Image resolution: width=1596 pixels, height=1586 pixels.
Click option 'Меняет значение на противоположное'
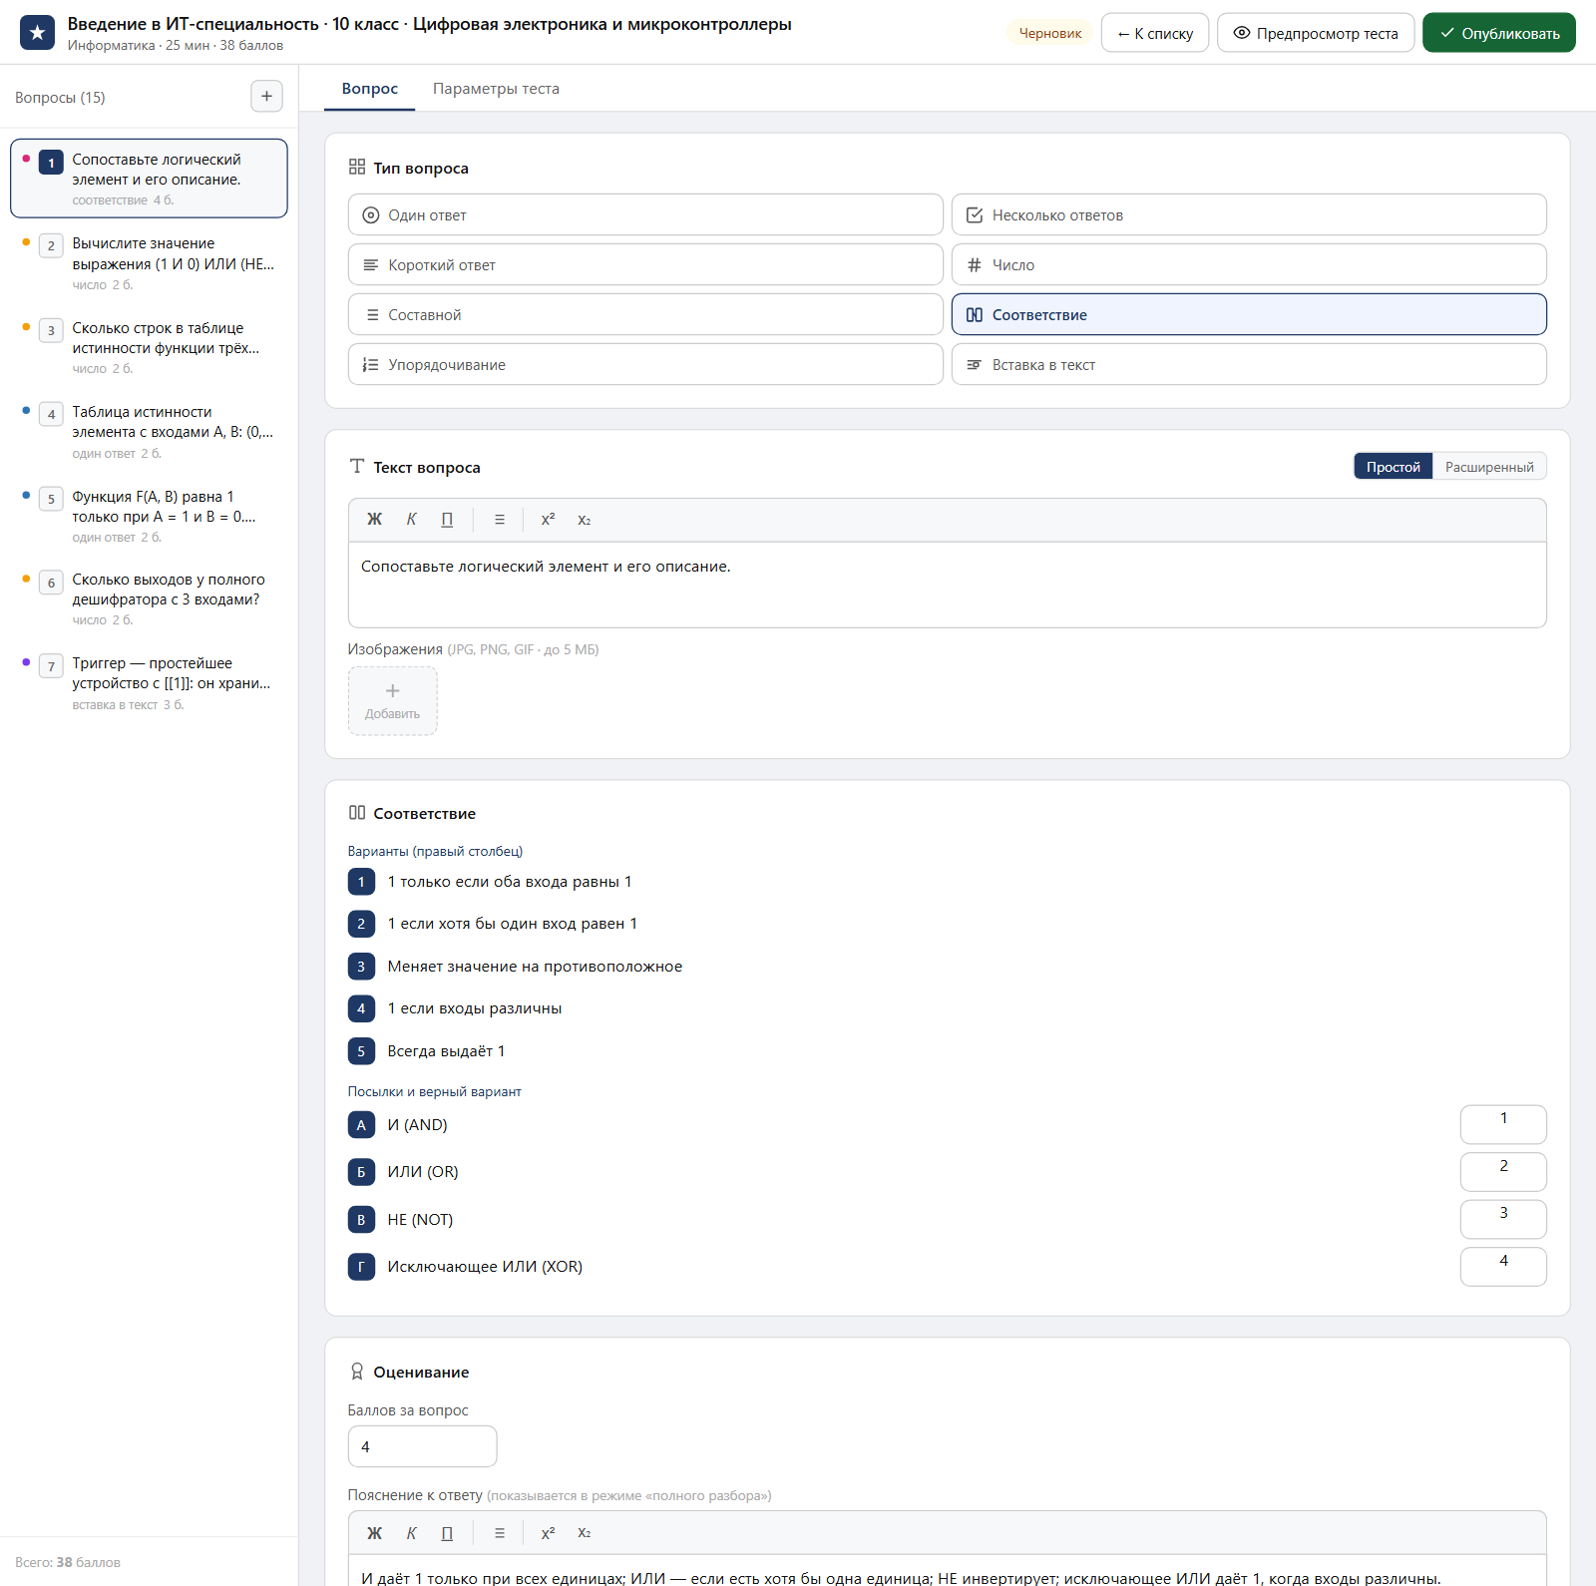point(535,967)
